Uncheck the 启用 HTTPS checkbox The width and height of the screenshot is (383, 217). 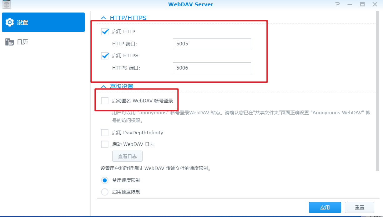click(x=105, y=55)
